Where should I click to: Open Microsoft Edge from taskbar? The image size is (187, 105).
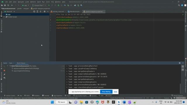click(x=97, y=102)
